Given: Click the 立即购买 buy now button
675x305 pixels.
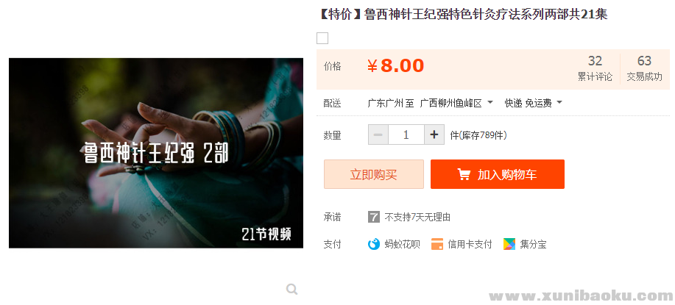Looking at the screenshot, I should [374, 174].
